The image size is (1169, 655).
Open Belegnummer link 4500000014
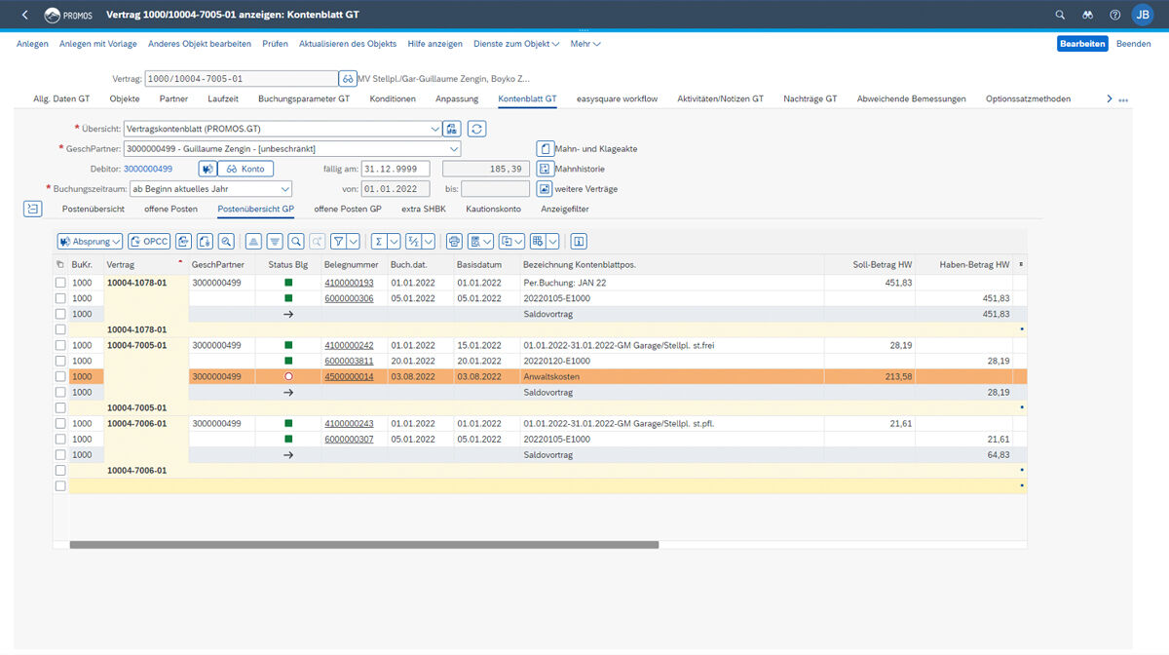pyautogui.click(x=348, y=376)
